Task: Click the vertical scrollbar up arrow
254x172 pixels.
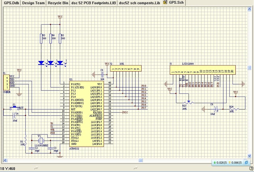Action: click(249, 9)
